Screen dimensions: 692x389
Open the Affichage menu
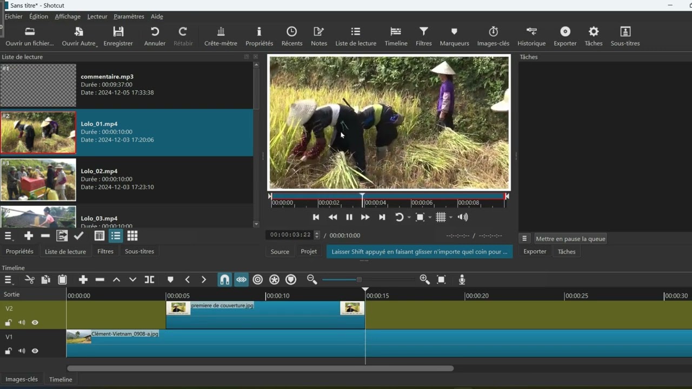click(x=68, y=16)
